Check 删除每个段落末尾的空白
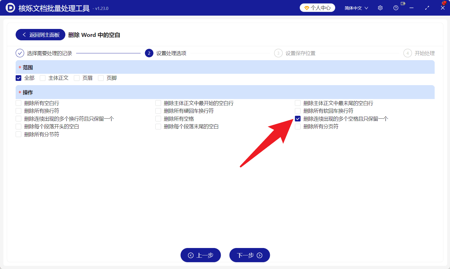450x269 pixels. [158, 127]
